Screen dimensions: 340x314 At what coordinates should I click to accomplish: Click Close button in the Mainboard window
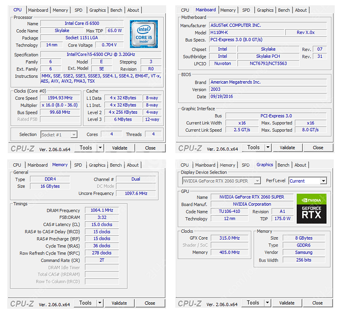[x=318, y=148]
